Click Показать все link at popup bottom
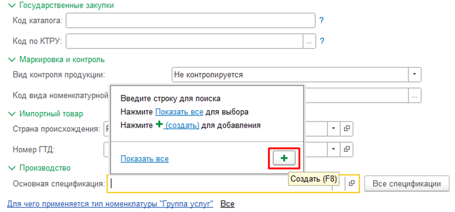455x212 pixels. (x=144, y=159)
